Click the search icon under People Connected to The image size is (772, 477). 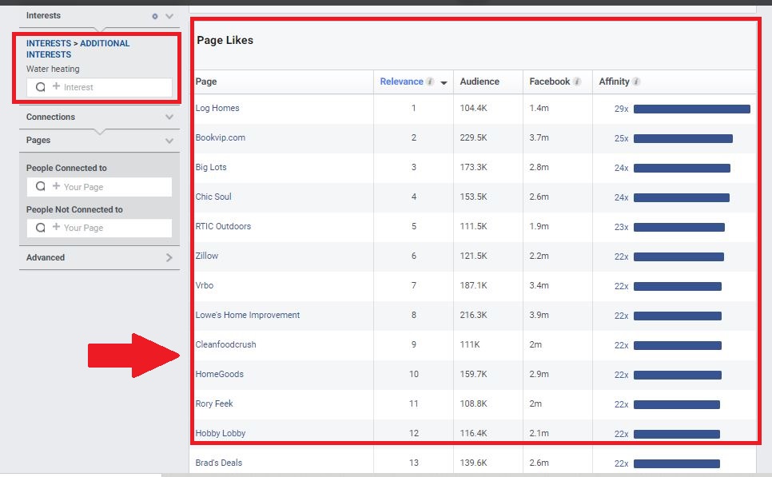41,186
